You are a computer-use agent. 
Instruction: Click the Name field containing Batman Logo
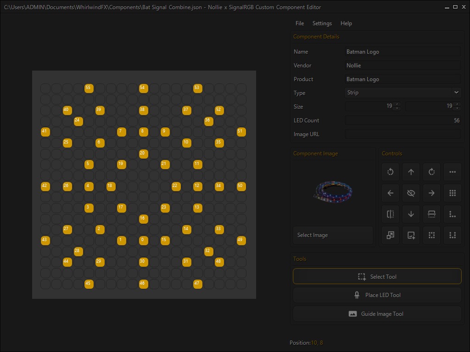click(403, 51)
